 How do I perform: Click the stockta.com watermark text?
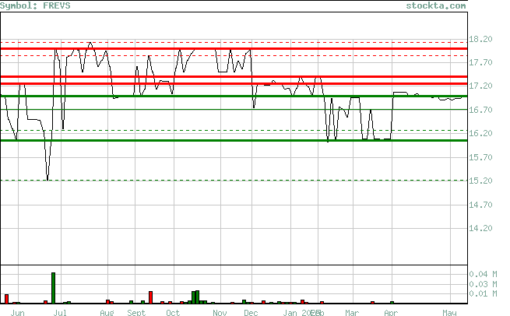[x=436, y=5]
